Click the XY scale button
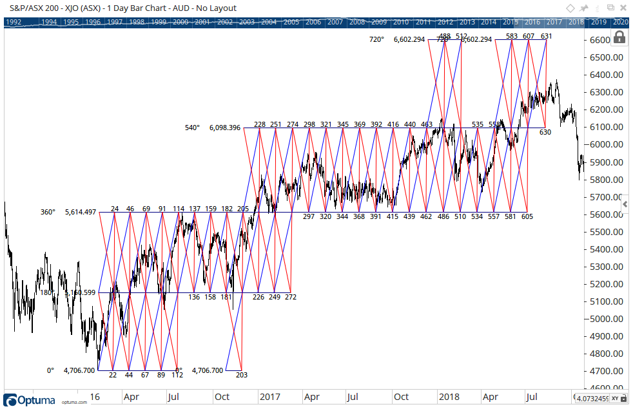This screenshot has height=409, width=633. 615,398
